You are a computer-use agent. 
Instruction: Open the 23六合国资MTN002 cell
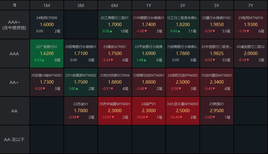(x=81, y=82)
